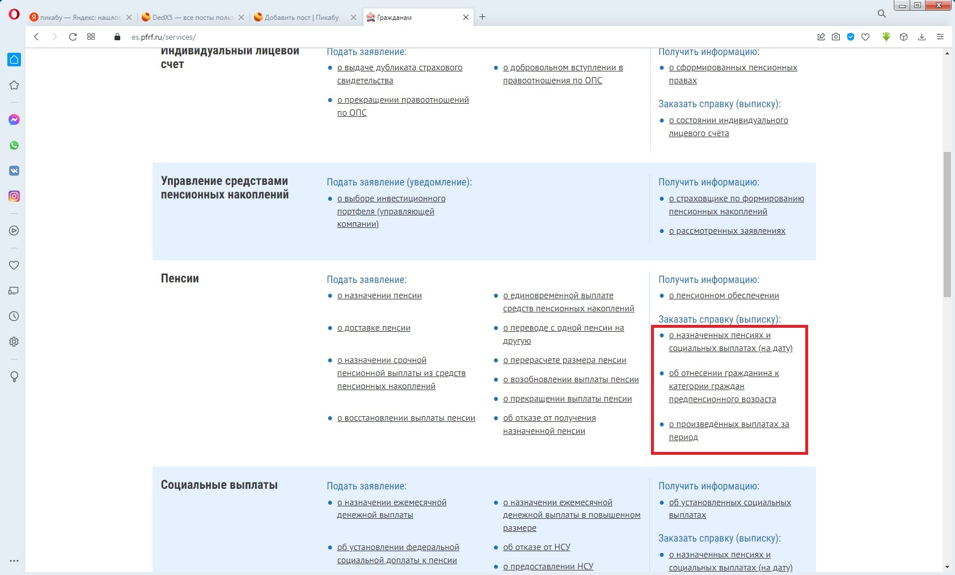This screenshot has width=955, height=575.
Task: Open link о произведённых выплатах за период
Action: pyautogui.click(x=729, y=430)
